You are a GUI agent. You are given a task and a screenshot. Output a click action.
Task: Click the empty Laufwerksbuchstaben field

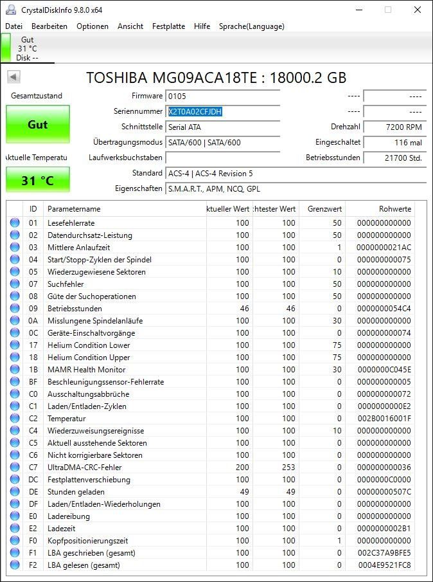[x=222, y=158]
